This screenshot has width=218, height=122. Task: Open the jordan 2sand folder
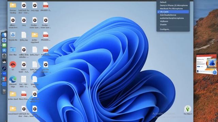click(13, 96)
